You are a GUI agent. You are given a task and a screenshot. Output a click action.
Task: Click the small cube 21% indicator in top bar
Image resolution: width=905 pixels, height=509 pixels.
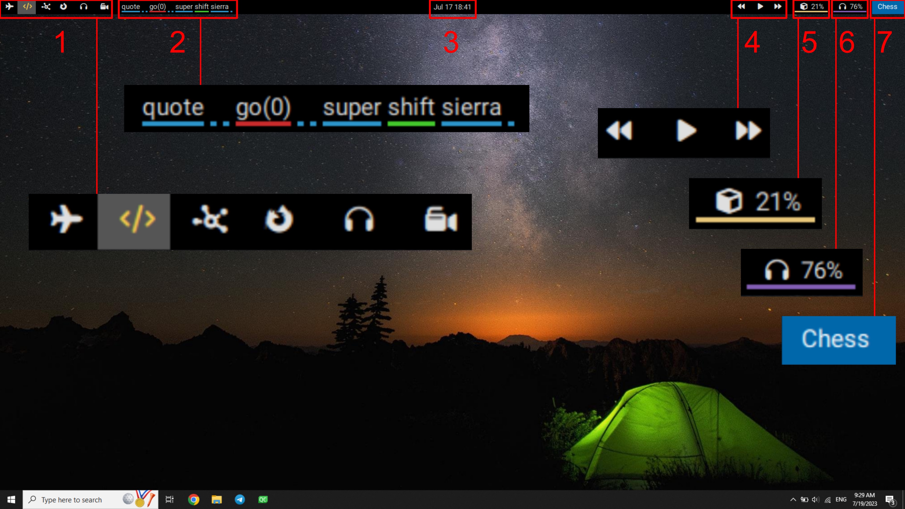click(811, 7)
